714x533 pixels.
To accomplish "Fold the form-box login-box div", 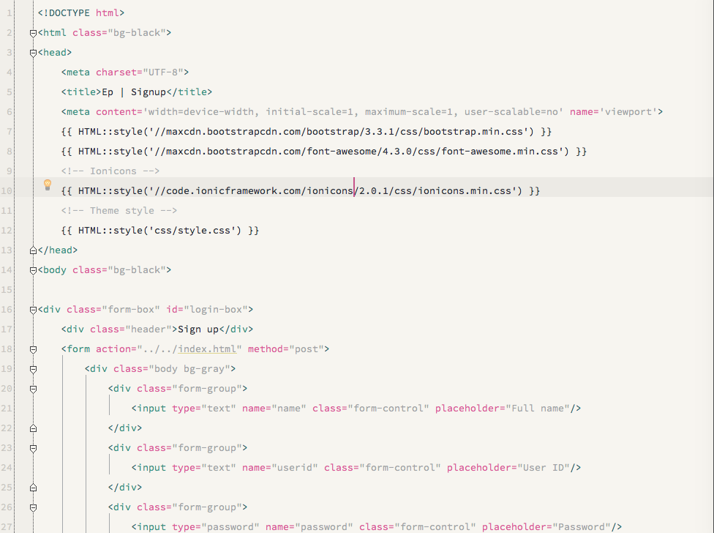I will (x=33, y=310).
